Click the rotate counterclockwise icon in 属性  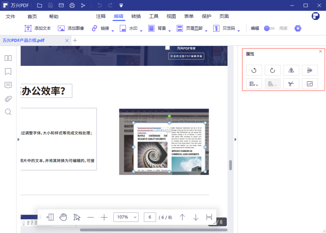(x=254, y=70)
